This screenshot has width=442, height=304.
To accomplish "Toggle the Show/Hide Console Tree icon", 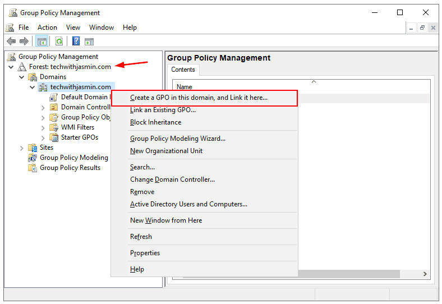I will click(x=42, y=42).
